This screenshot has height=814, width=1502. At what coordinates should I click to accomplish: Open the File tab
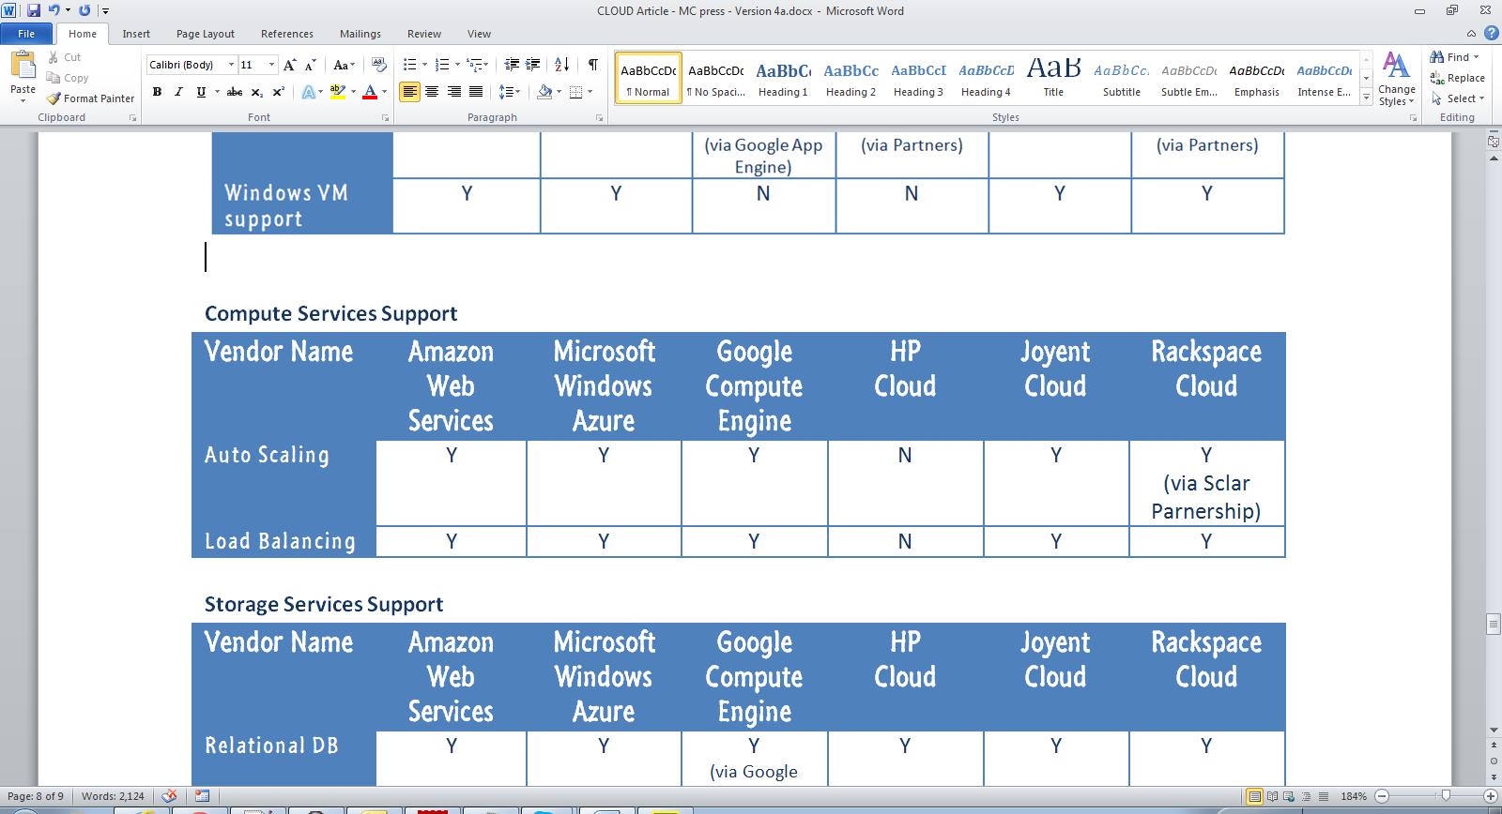26,34
